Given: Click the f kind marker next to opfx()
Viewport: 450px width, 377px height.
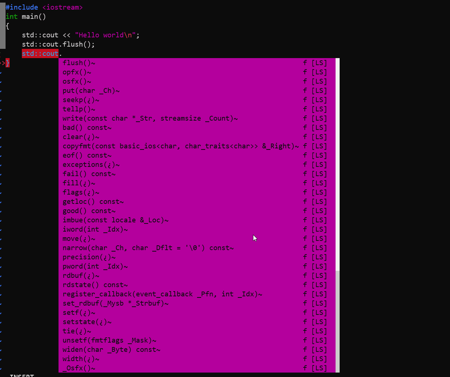Looking at the screenshot, I should click(x=304, y=72).
